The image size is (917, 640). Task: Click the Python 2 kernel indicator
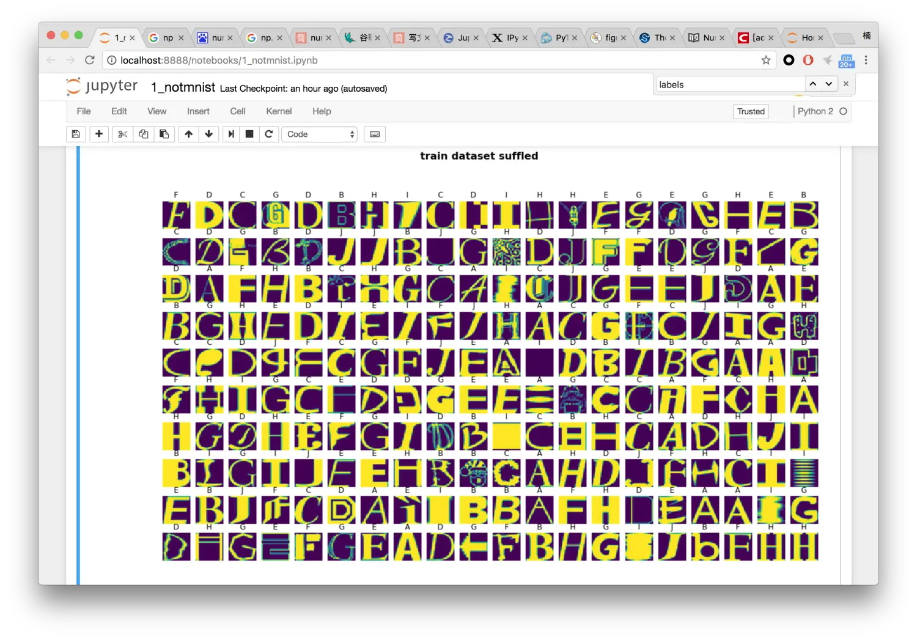click(x=816, y=111)
